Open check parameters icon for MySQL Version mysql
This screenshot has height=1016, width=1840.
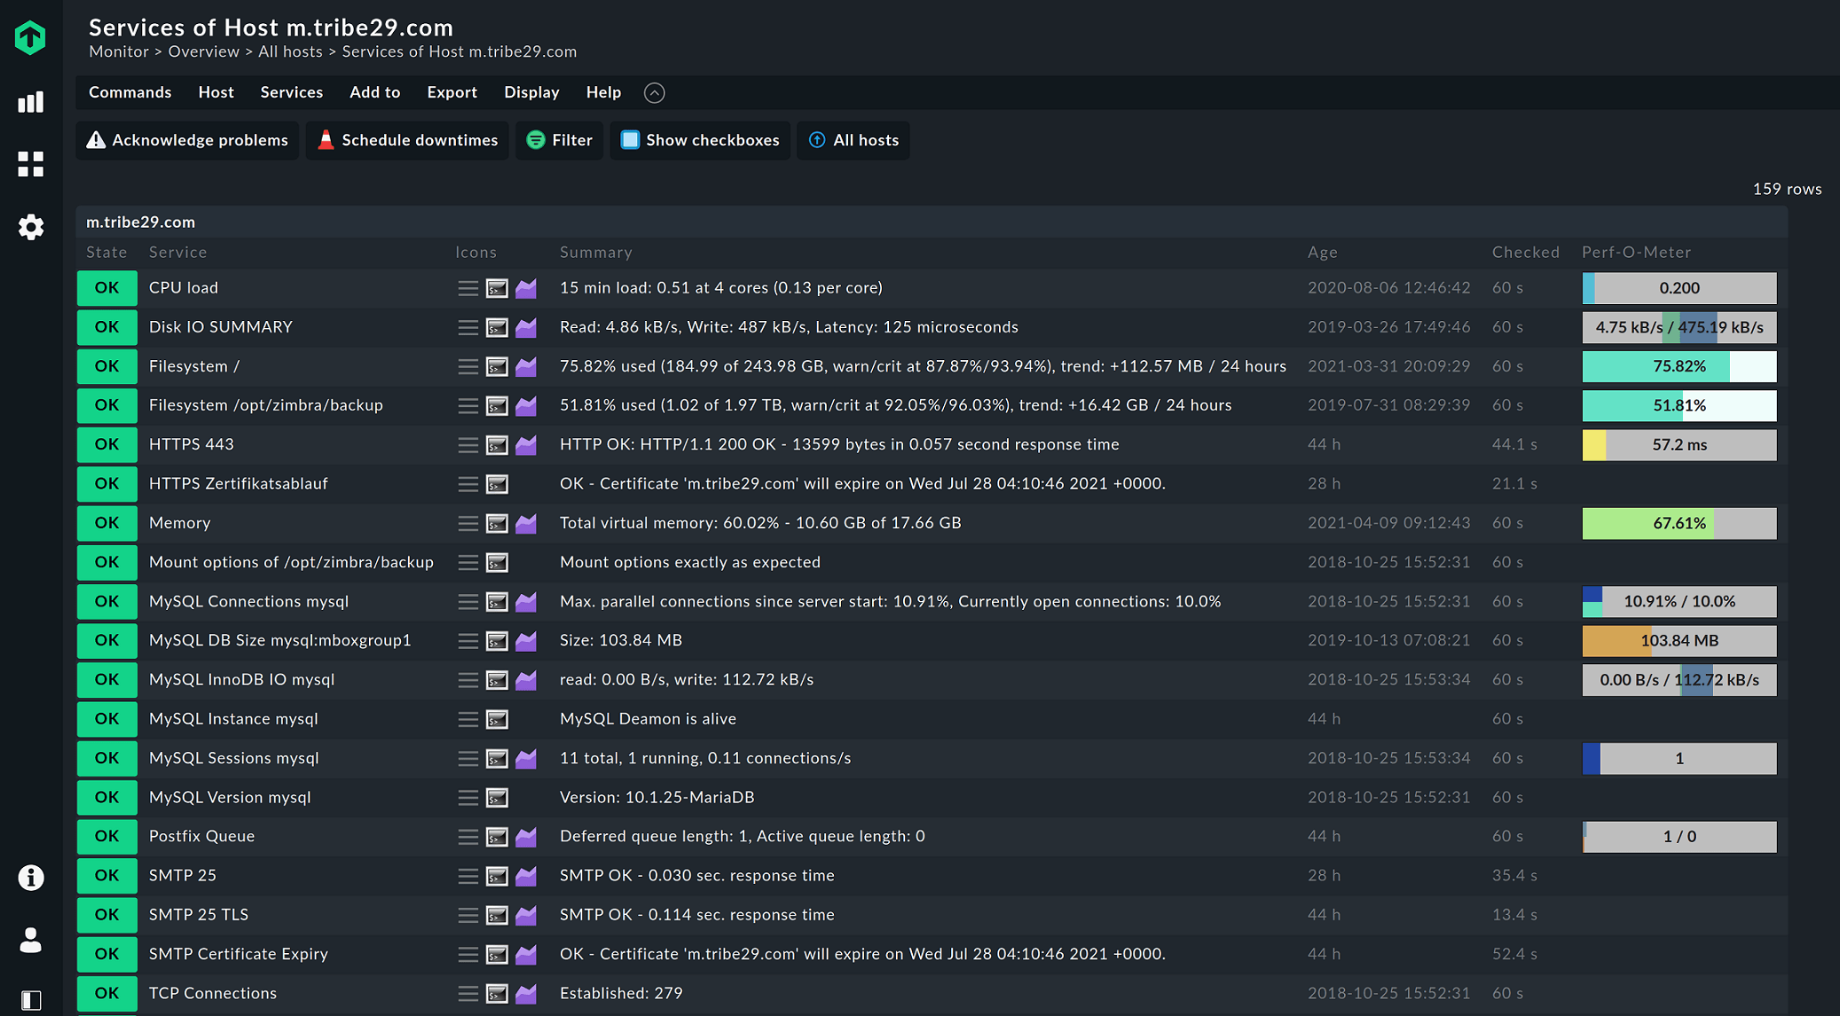[x=497, y=798]
